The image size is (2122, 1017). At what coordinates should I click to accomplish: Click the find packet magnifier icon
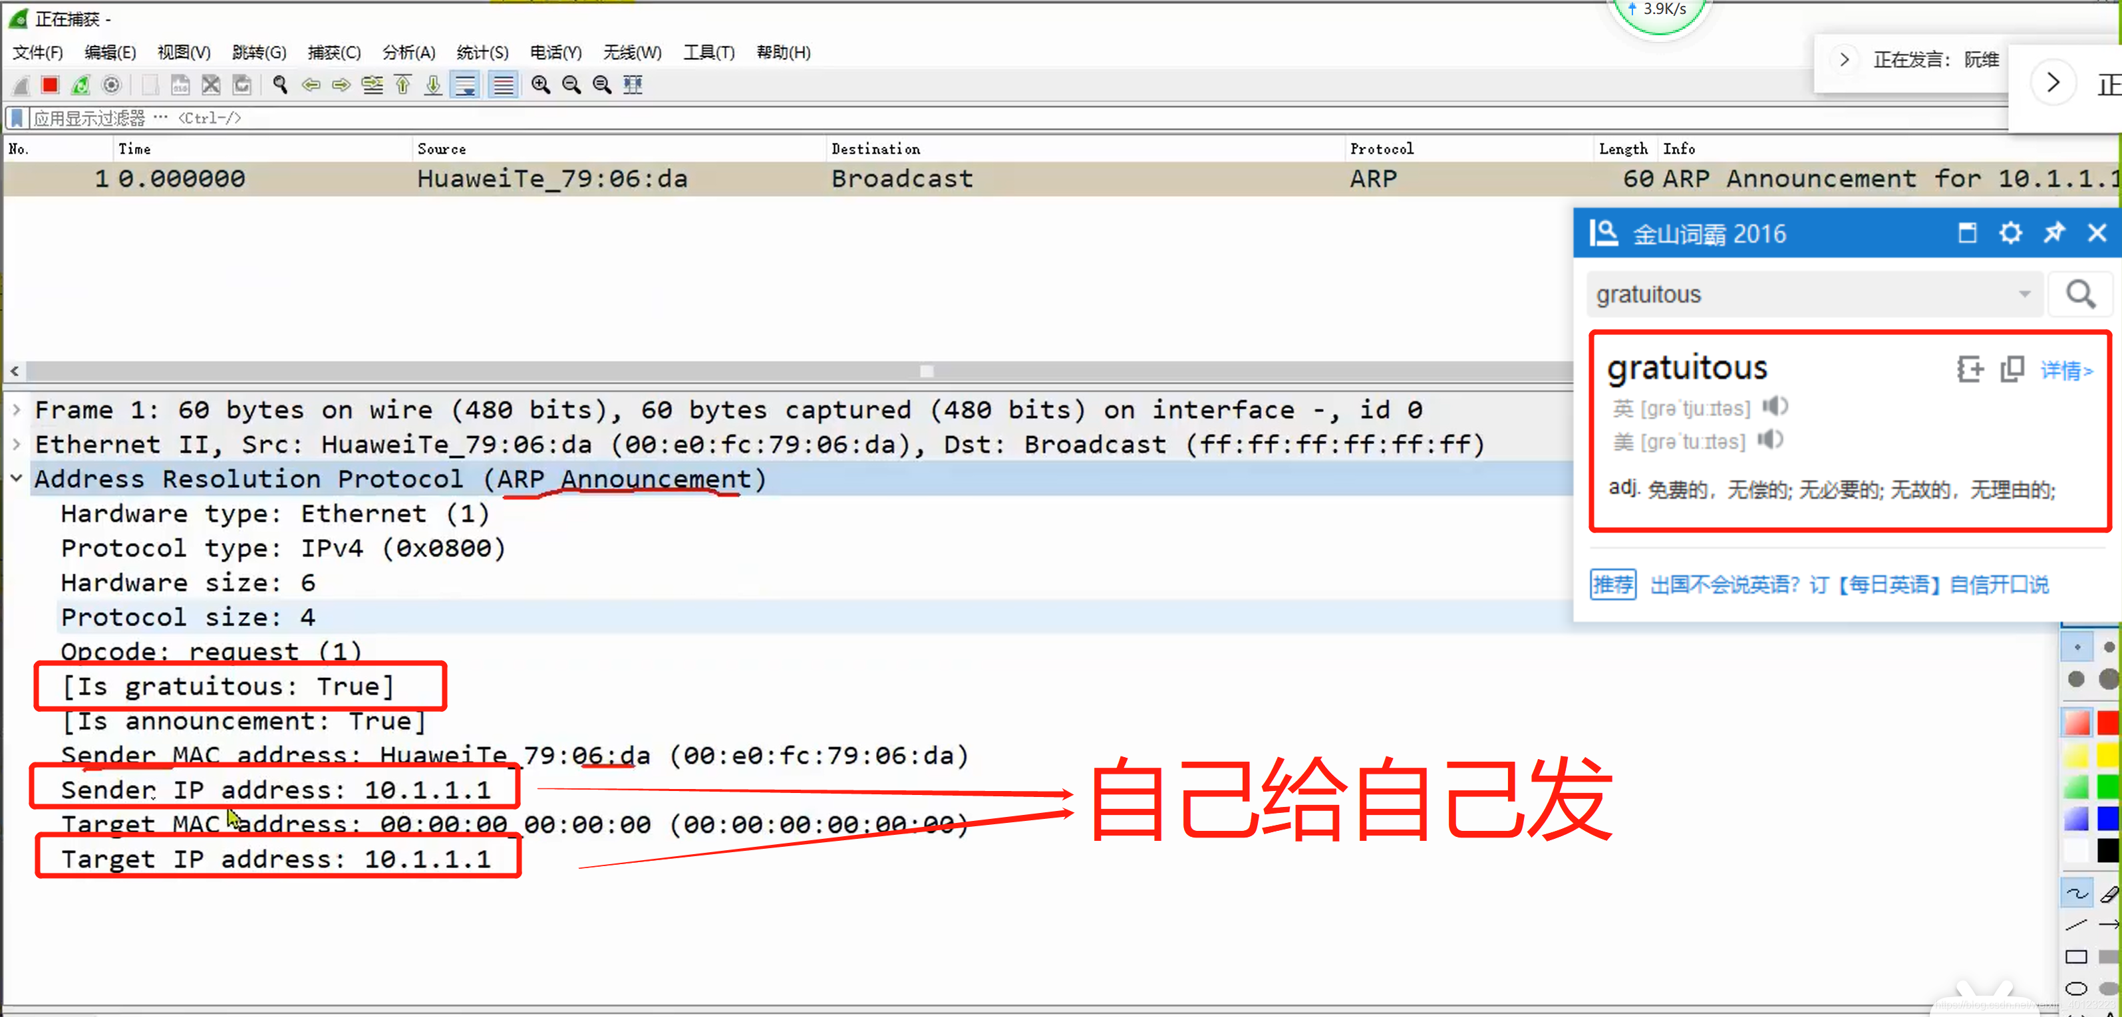click(x=280, y=85)
